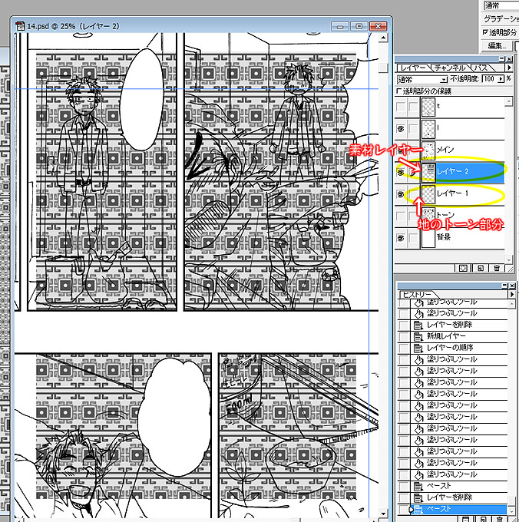Click the state icon beside レイヤーの順序 in History
Viewport: 519px width, 522px height.
[418, 349]
